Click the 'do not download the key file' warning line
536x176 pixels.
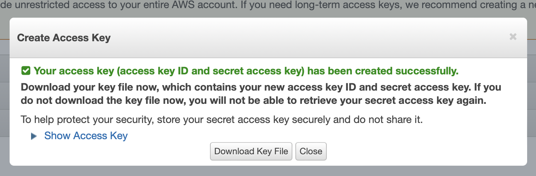click(x=254, y=101)
